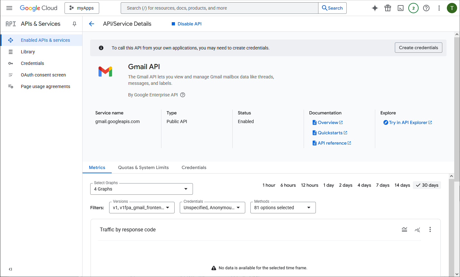The image size is (460, 277).
Task: Switch time range to 7 days
Action: click(x=383, y=185)
